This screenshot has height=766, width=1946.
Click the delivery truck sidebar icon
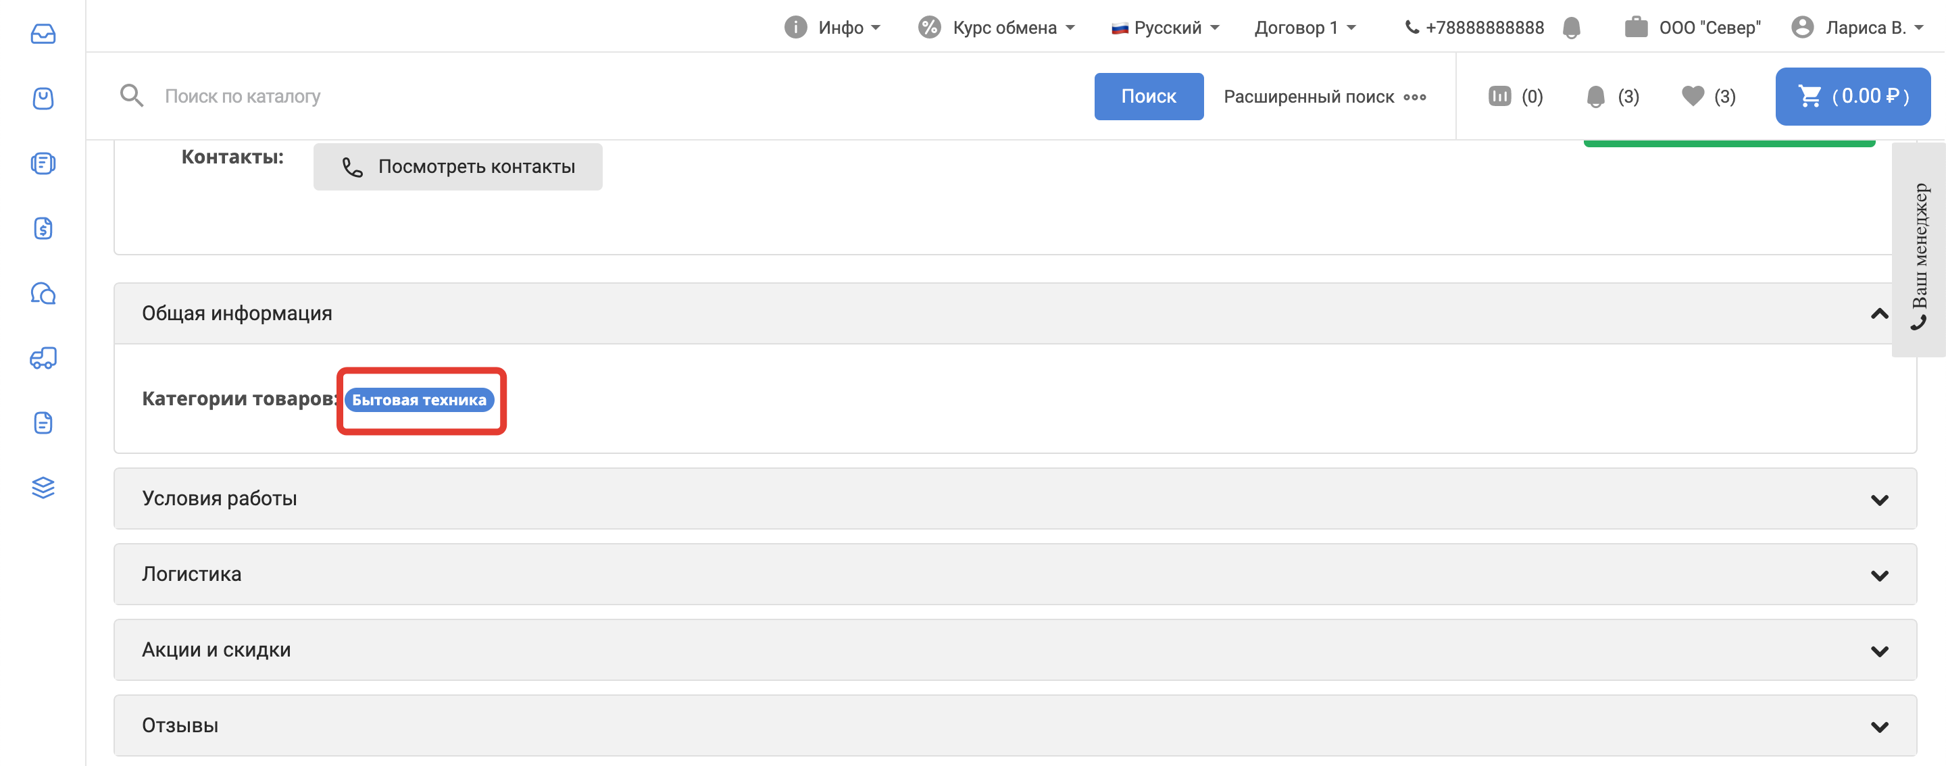[43, 358]
